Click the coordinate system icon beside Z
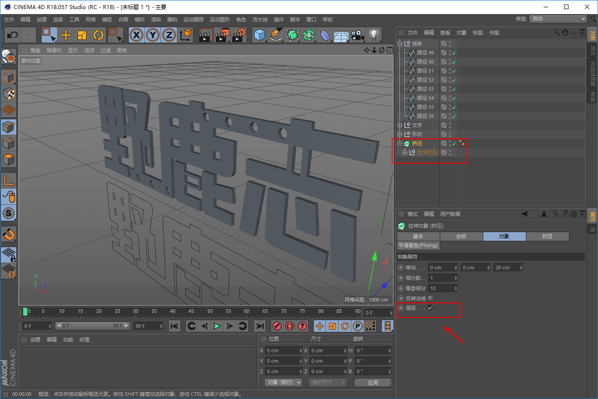 click(x=186, y=35)
